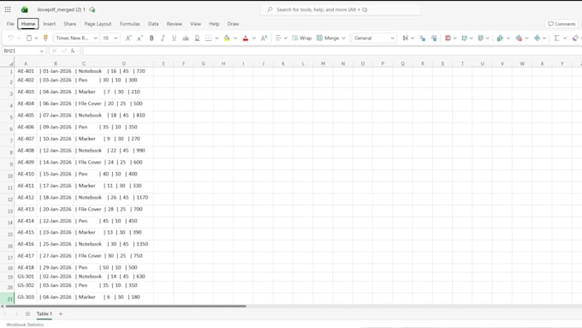Open the Comments pane button

coord(561,24)
